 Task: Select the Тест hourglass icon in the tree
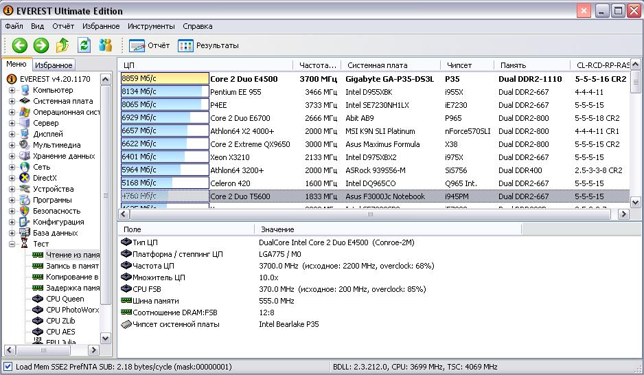(x=25, y=244)
